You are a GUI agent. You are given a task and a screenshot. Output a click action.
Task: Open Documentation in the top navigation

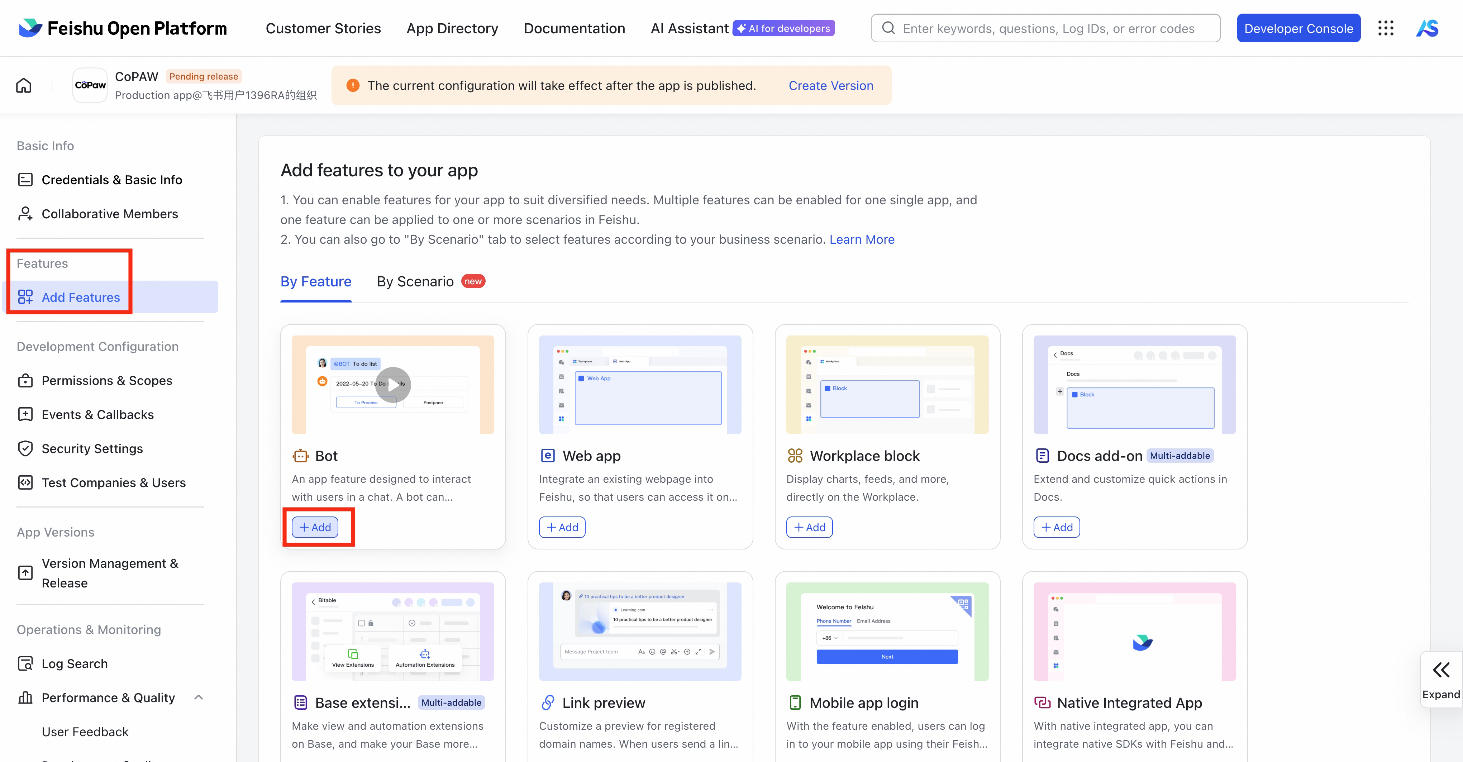pos(574,28)
